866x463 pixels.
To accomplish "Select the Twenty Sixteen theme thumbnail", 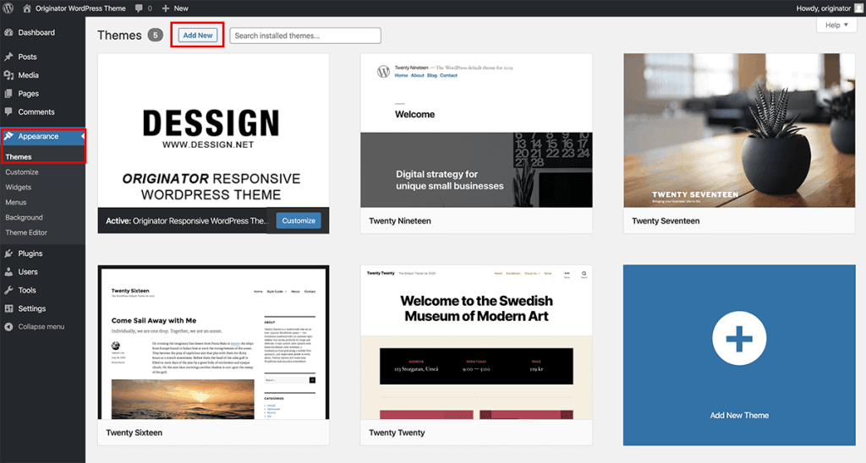I will coord(213,342).
